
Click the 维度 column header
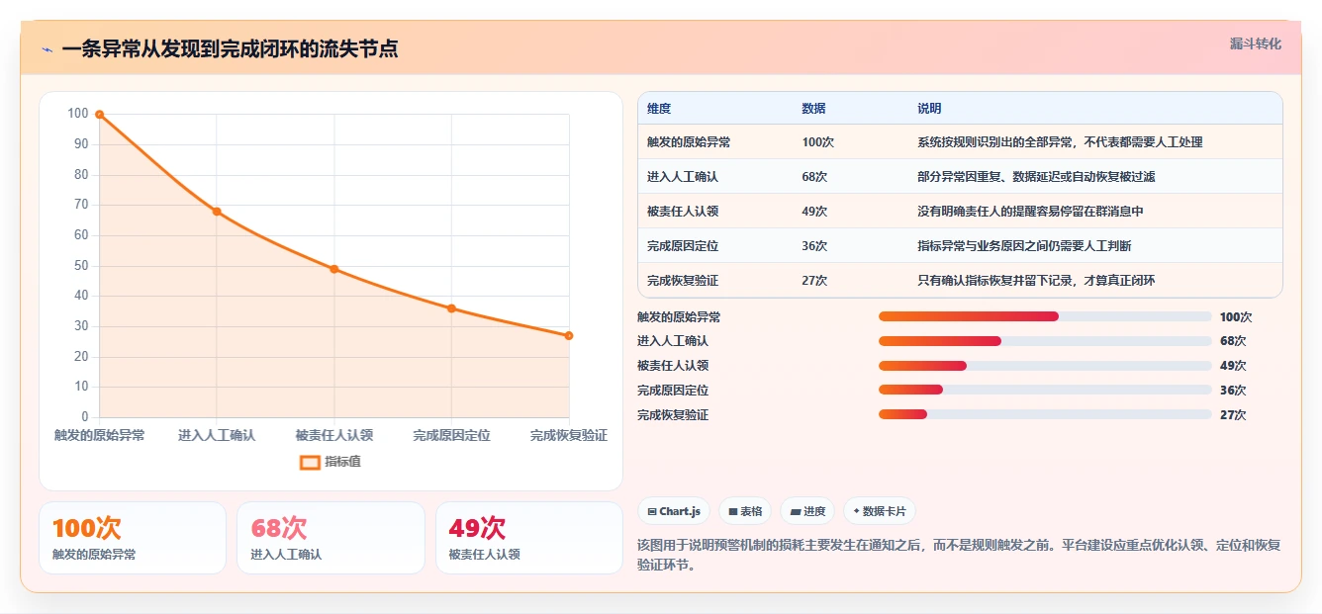[659, 109]
